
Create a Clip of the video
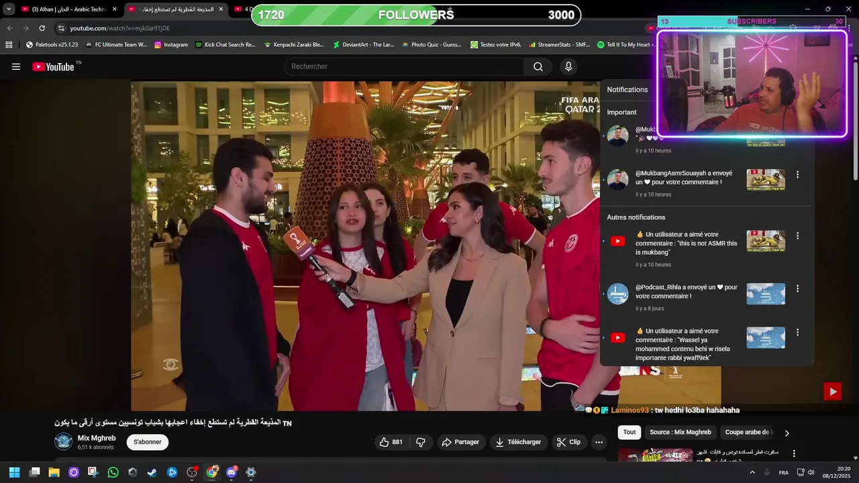click(x=569, y=442)
